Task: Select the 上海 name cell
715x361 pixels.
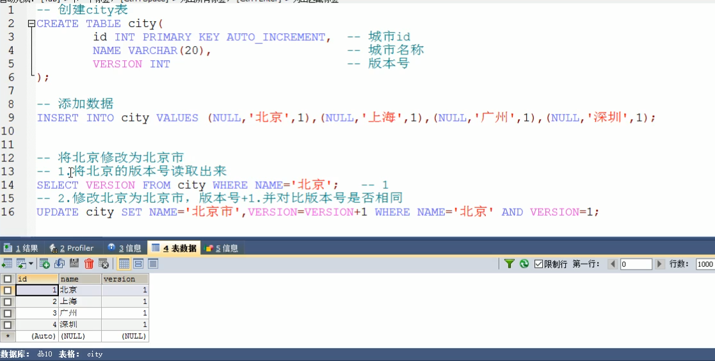Action: click(80, 301)
